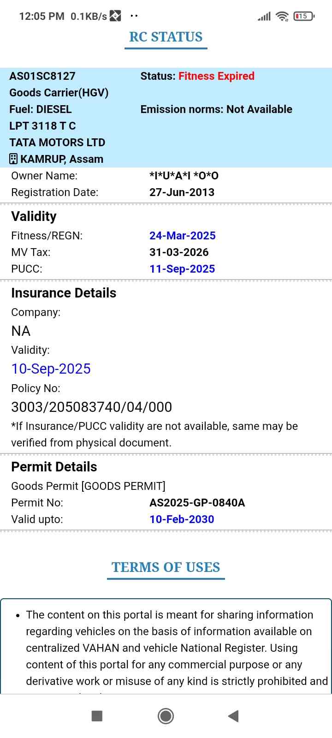The width and height of the screenshot is (332, 738).
Task: Tap the Fitness/REGN date 24-Mar-2025
Action: point(183,236)
